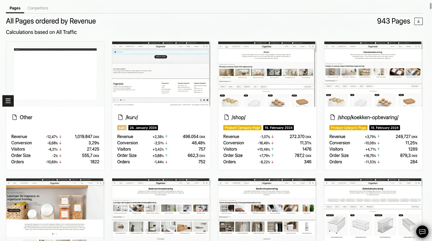Click Product Category Page tag on /shop/koekken-opbevaring/
The width and height of the screenshot is (432, 241).
(348, 128)
